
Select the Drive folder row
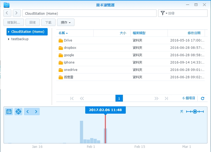pyautogui.click(x=68, y=40)
